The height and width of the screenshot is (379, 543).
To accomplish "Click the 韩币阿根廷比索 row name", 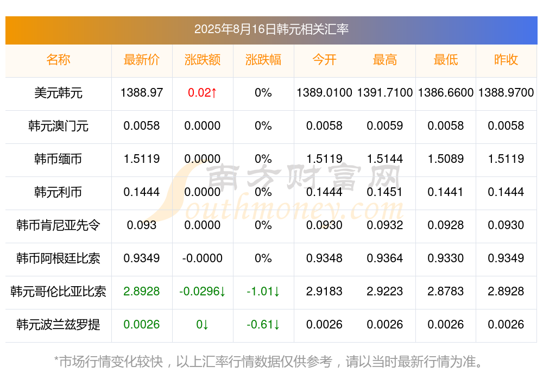I will tap(58, 258).
